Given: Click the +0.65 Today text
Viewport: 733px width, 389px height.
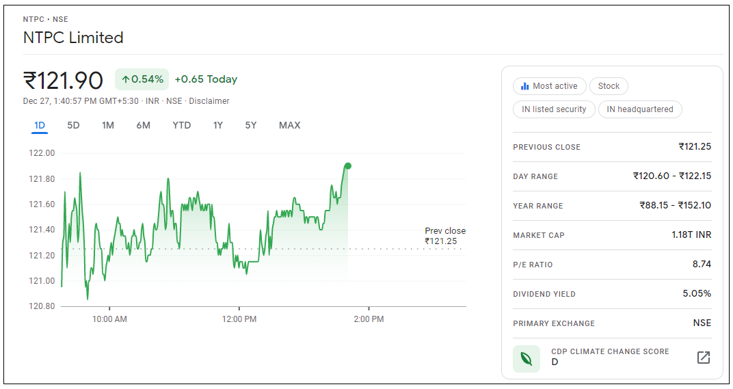Looking at the screenshot, I should point(206,79).
